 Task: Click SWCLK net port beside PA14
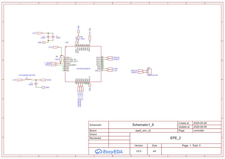tap(110, 58)
